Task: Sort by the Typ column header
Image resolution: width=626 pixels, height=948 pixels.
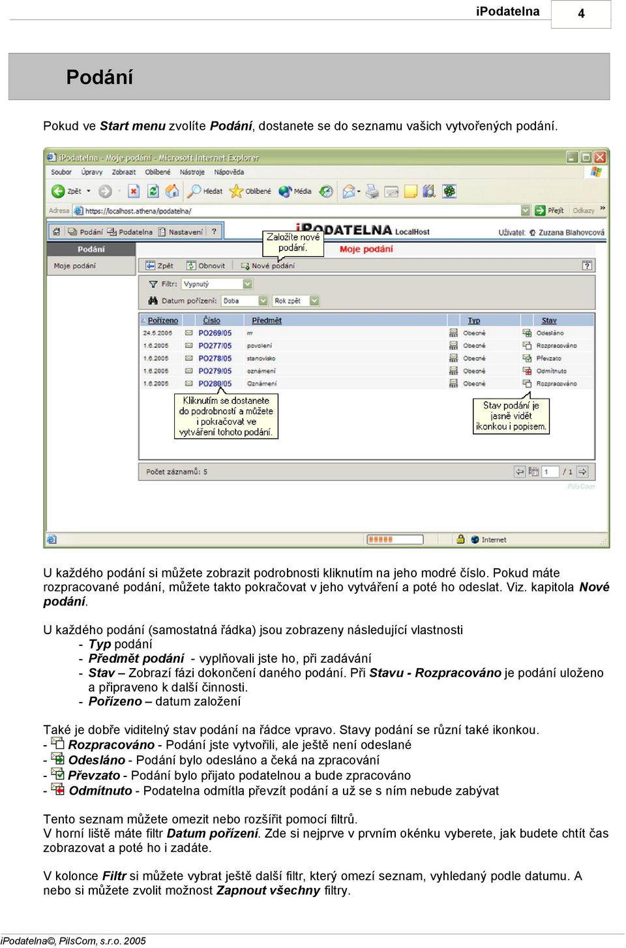Action: pos(474,320)
